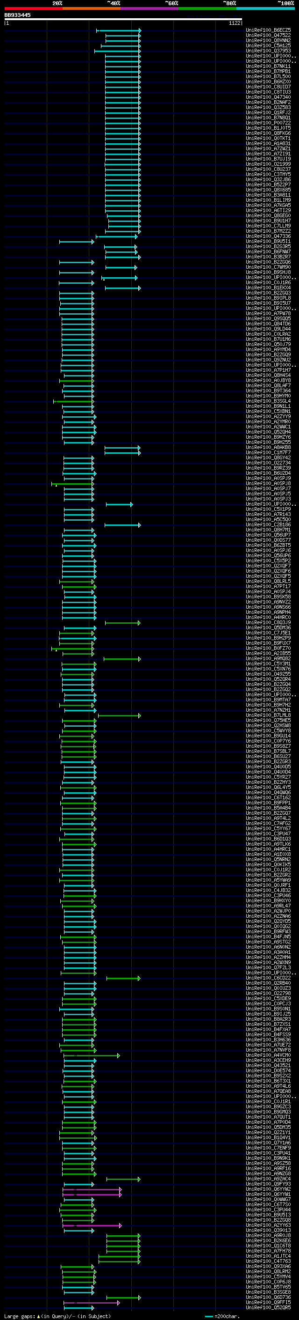
Task: Open hit UniRef100_Q47340
Action: (x=268, y=97)
